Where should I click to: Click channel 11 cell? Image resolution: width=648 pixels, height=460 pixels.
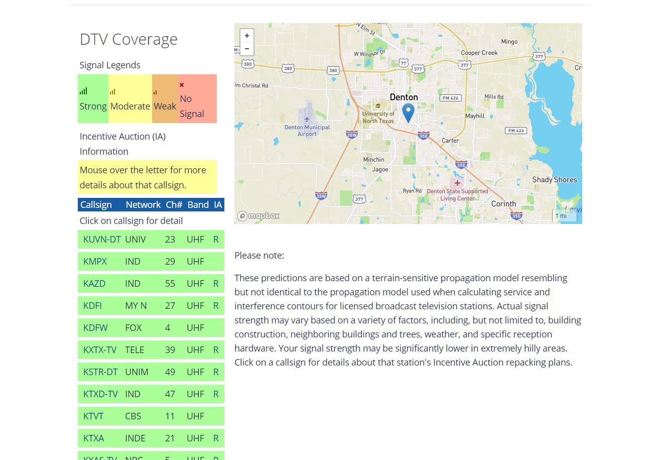pyautogui.click(x=170, y=416)
